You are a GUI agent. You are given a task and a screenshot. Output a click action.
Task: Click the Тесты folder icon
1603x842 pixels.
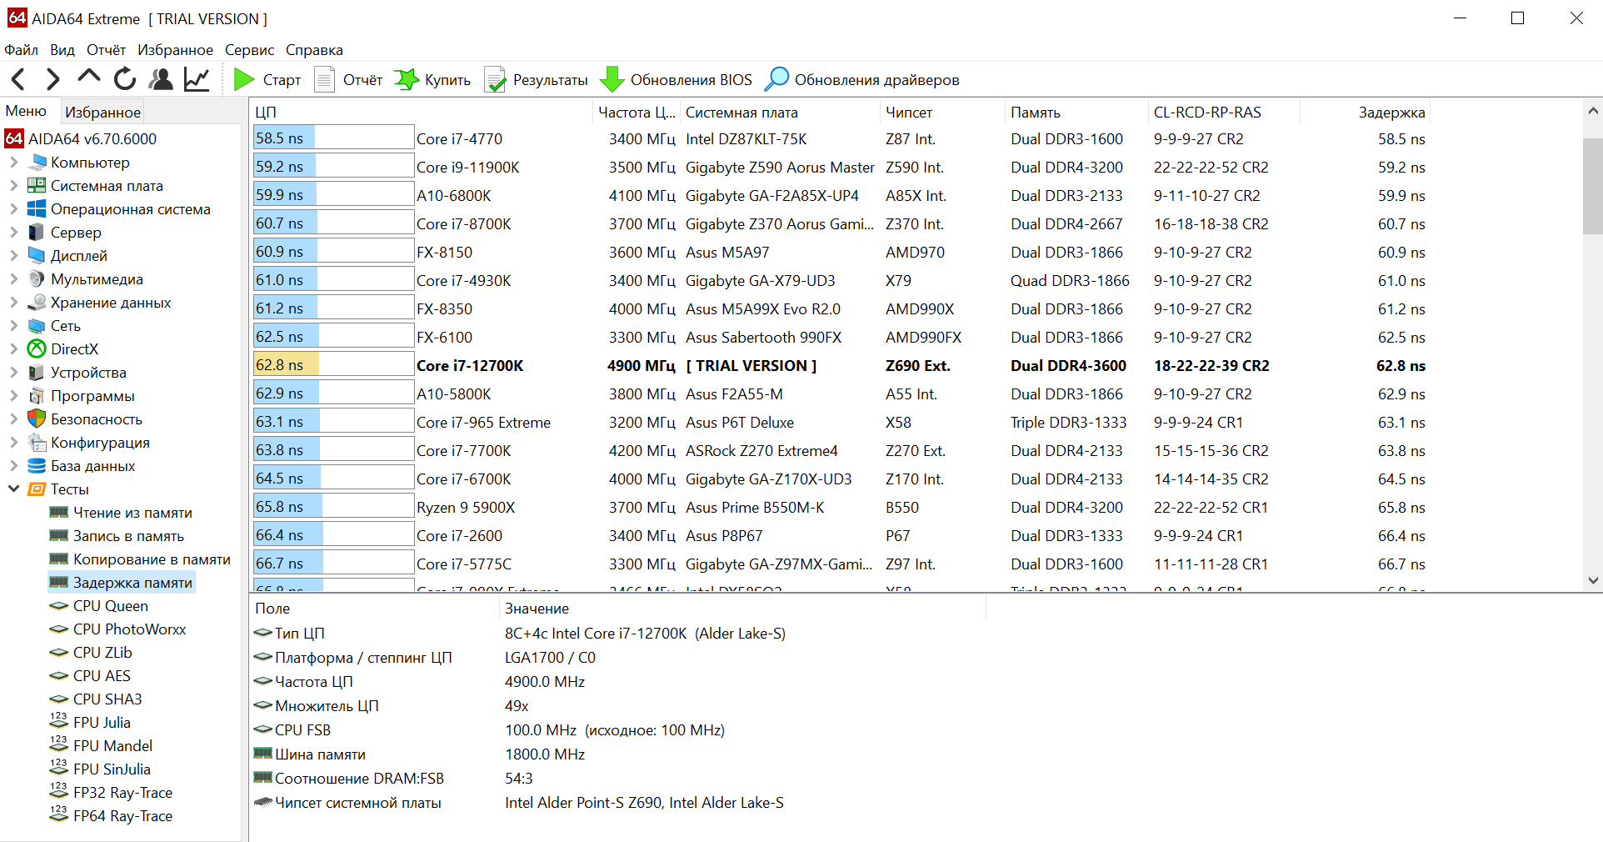37,489
